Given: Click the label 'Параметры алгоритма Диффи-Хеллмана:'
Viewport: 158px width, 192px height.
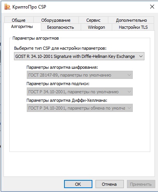Looking at the screenshot, I should [x=67, y=100].
